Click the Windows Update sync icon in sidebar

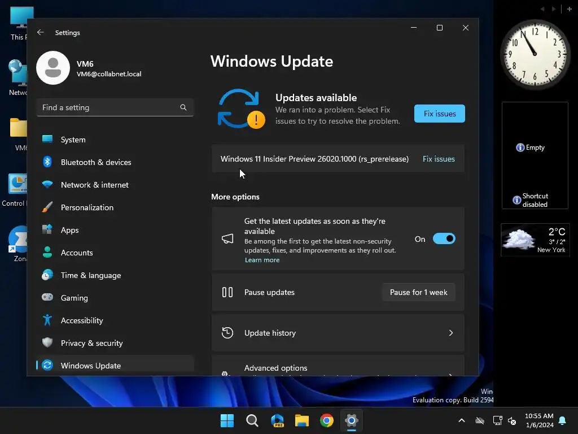[47, 365]
